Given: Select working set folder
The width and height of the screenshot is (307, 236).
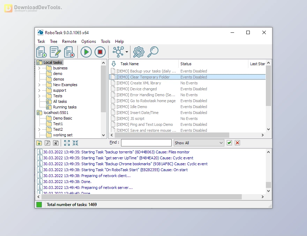Looking at the screenshot, I should point(63,135).
